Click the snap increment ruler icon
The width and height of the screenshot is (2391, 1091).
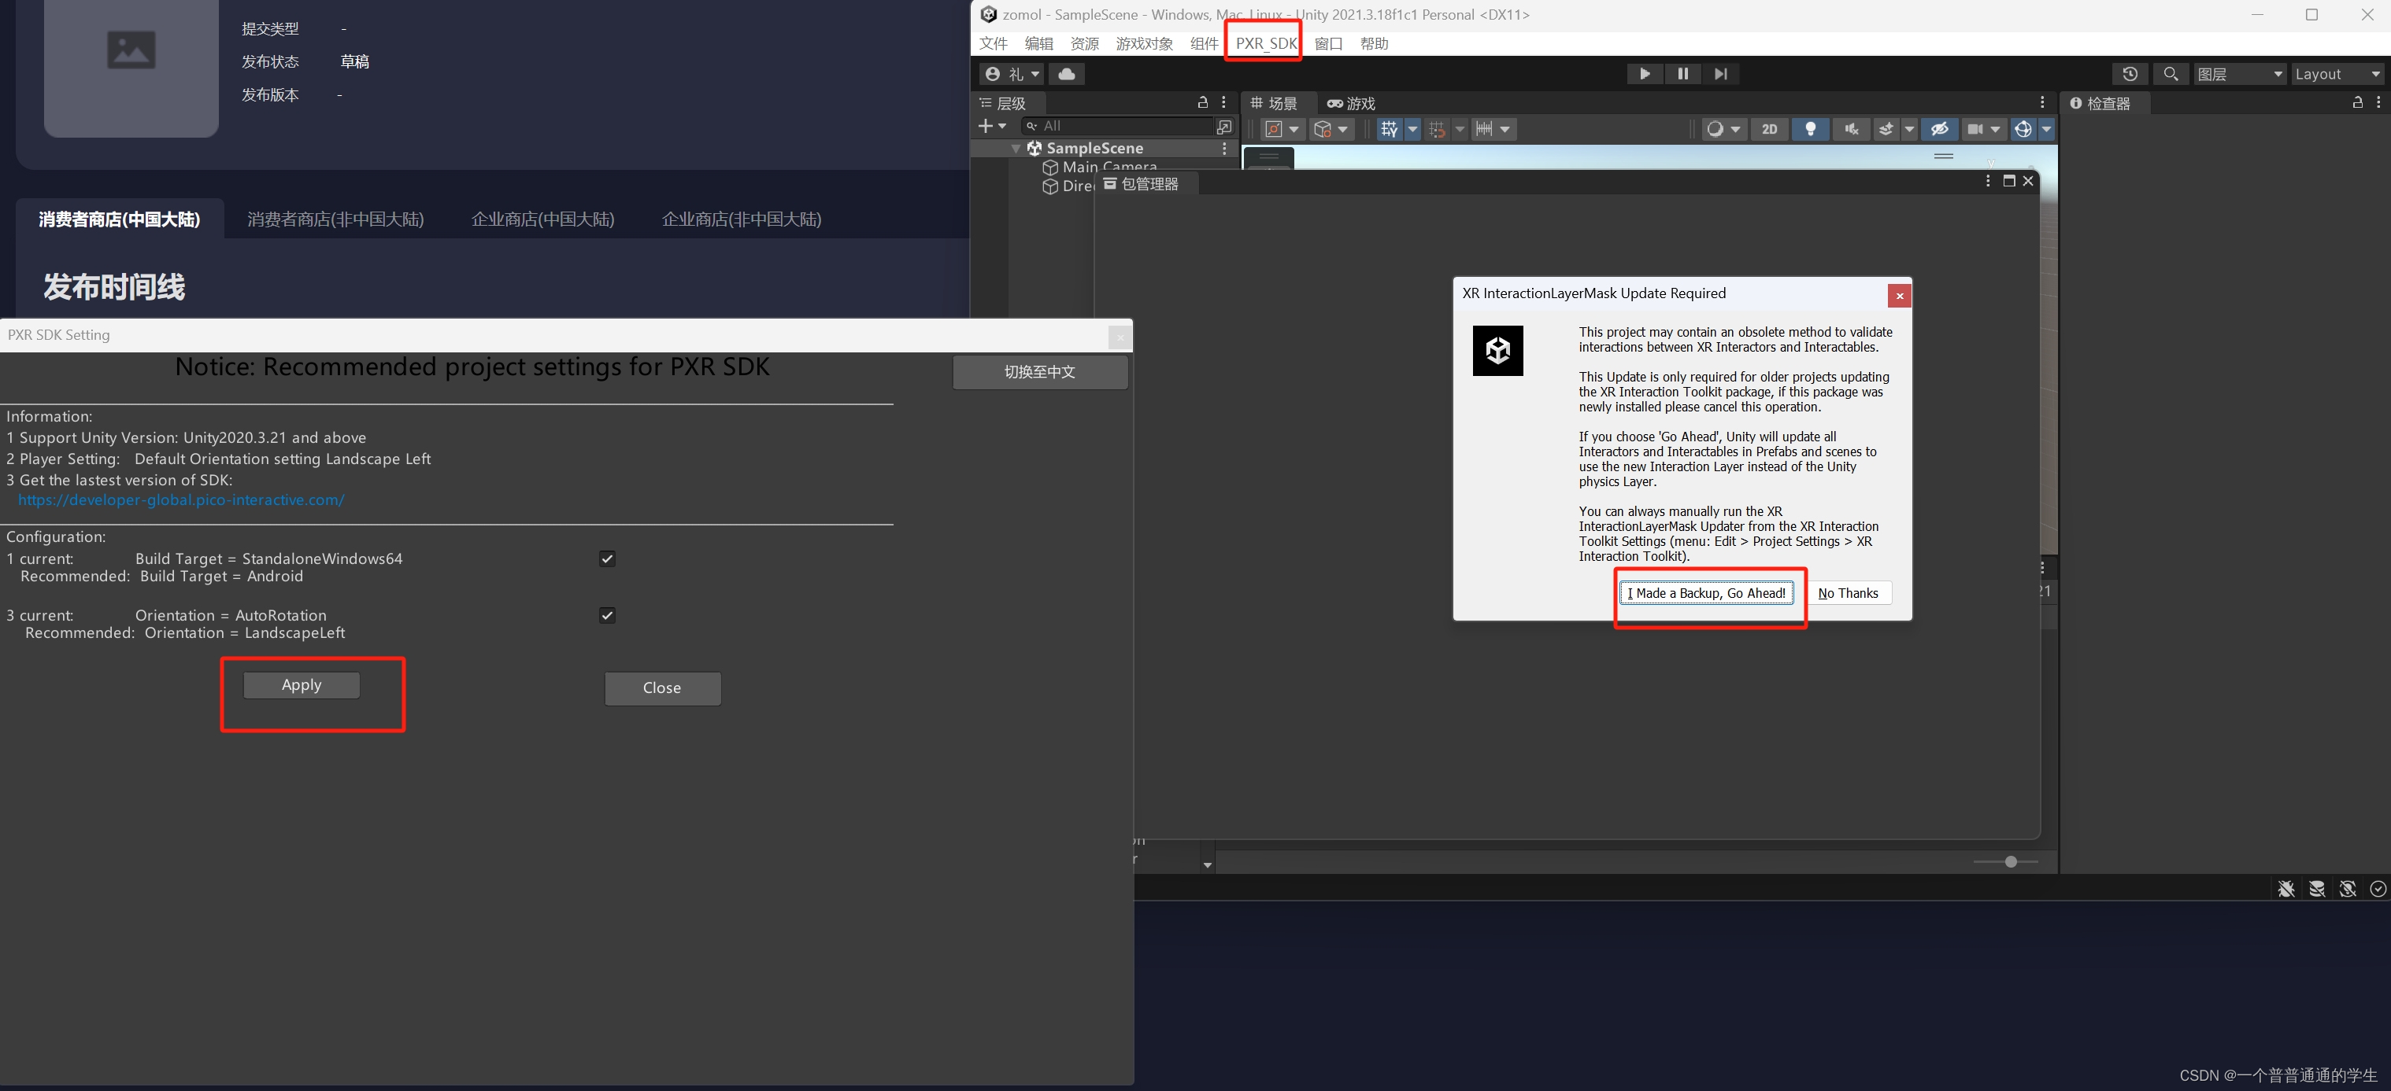pos(1484,130)
